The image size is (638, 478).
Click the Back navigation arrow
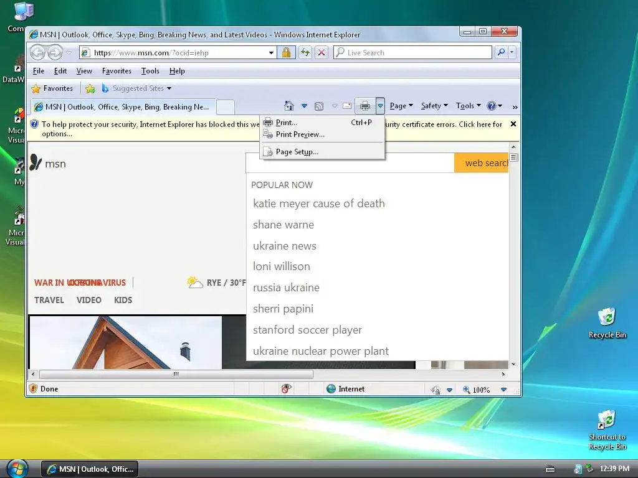(x=37, y=52)
